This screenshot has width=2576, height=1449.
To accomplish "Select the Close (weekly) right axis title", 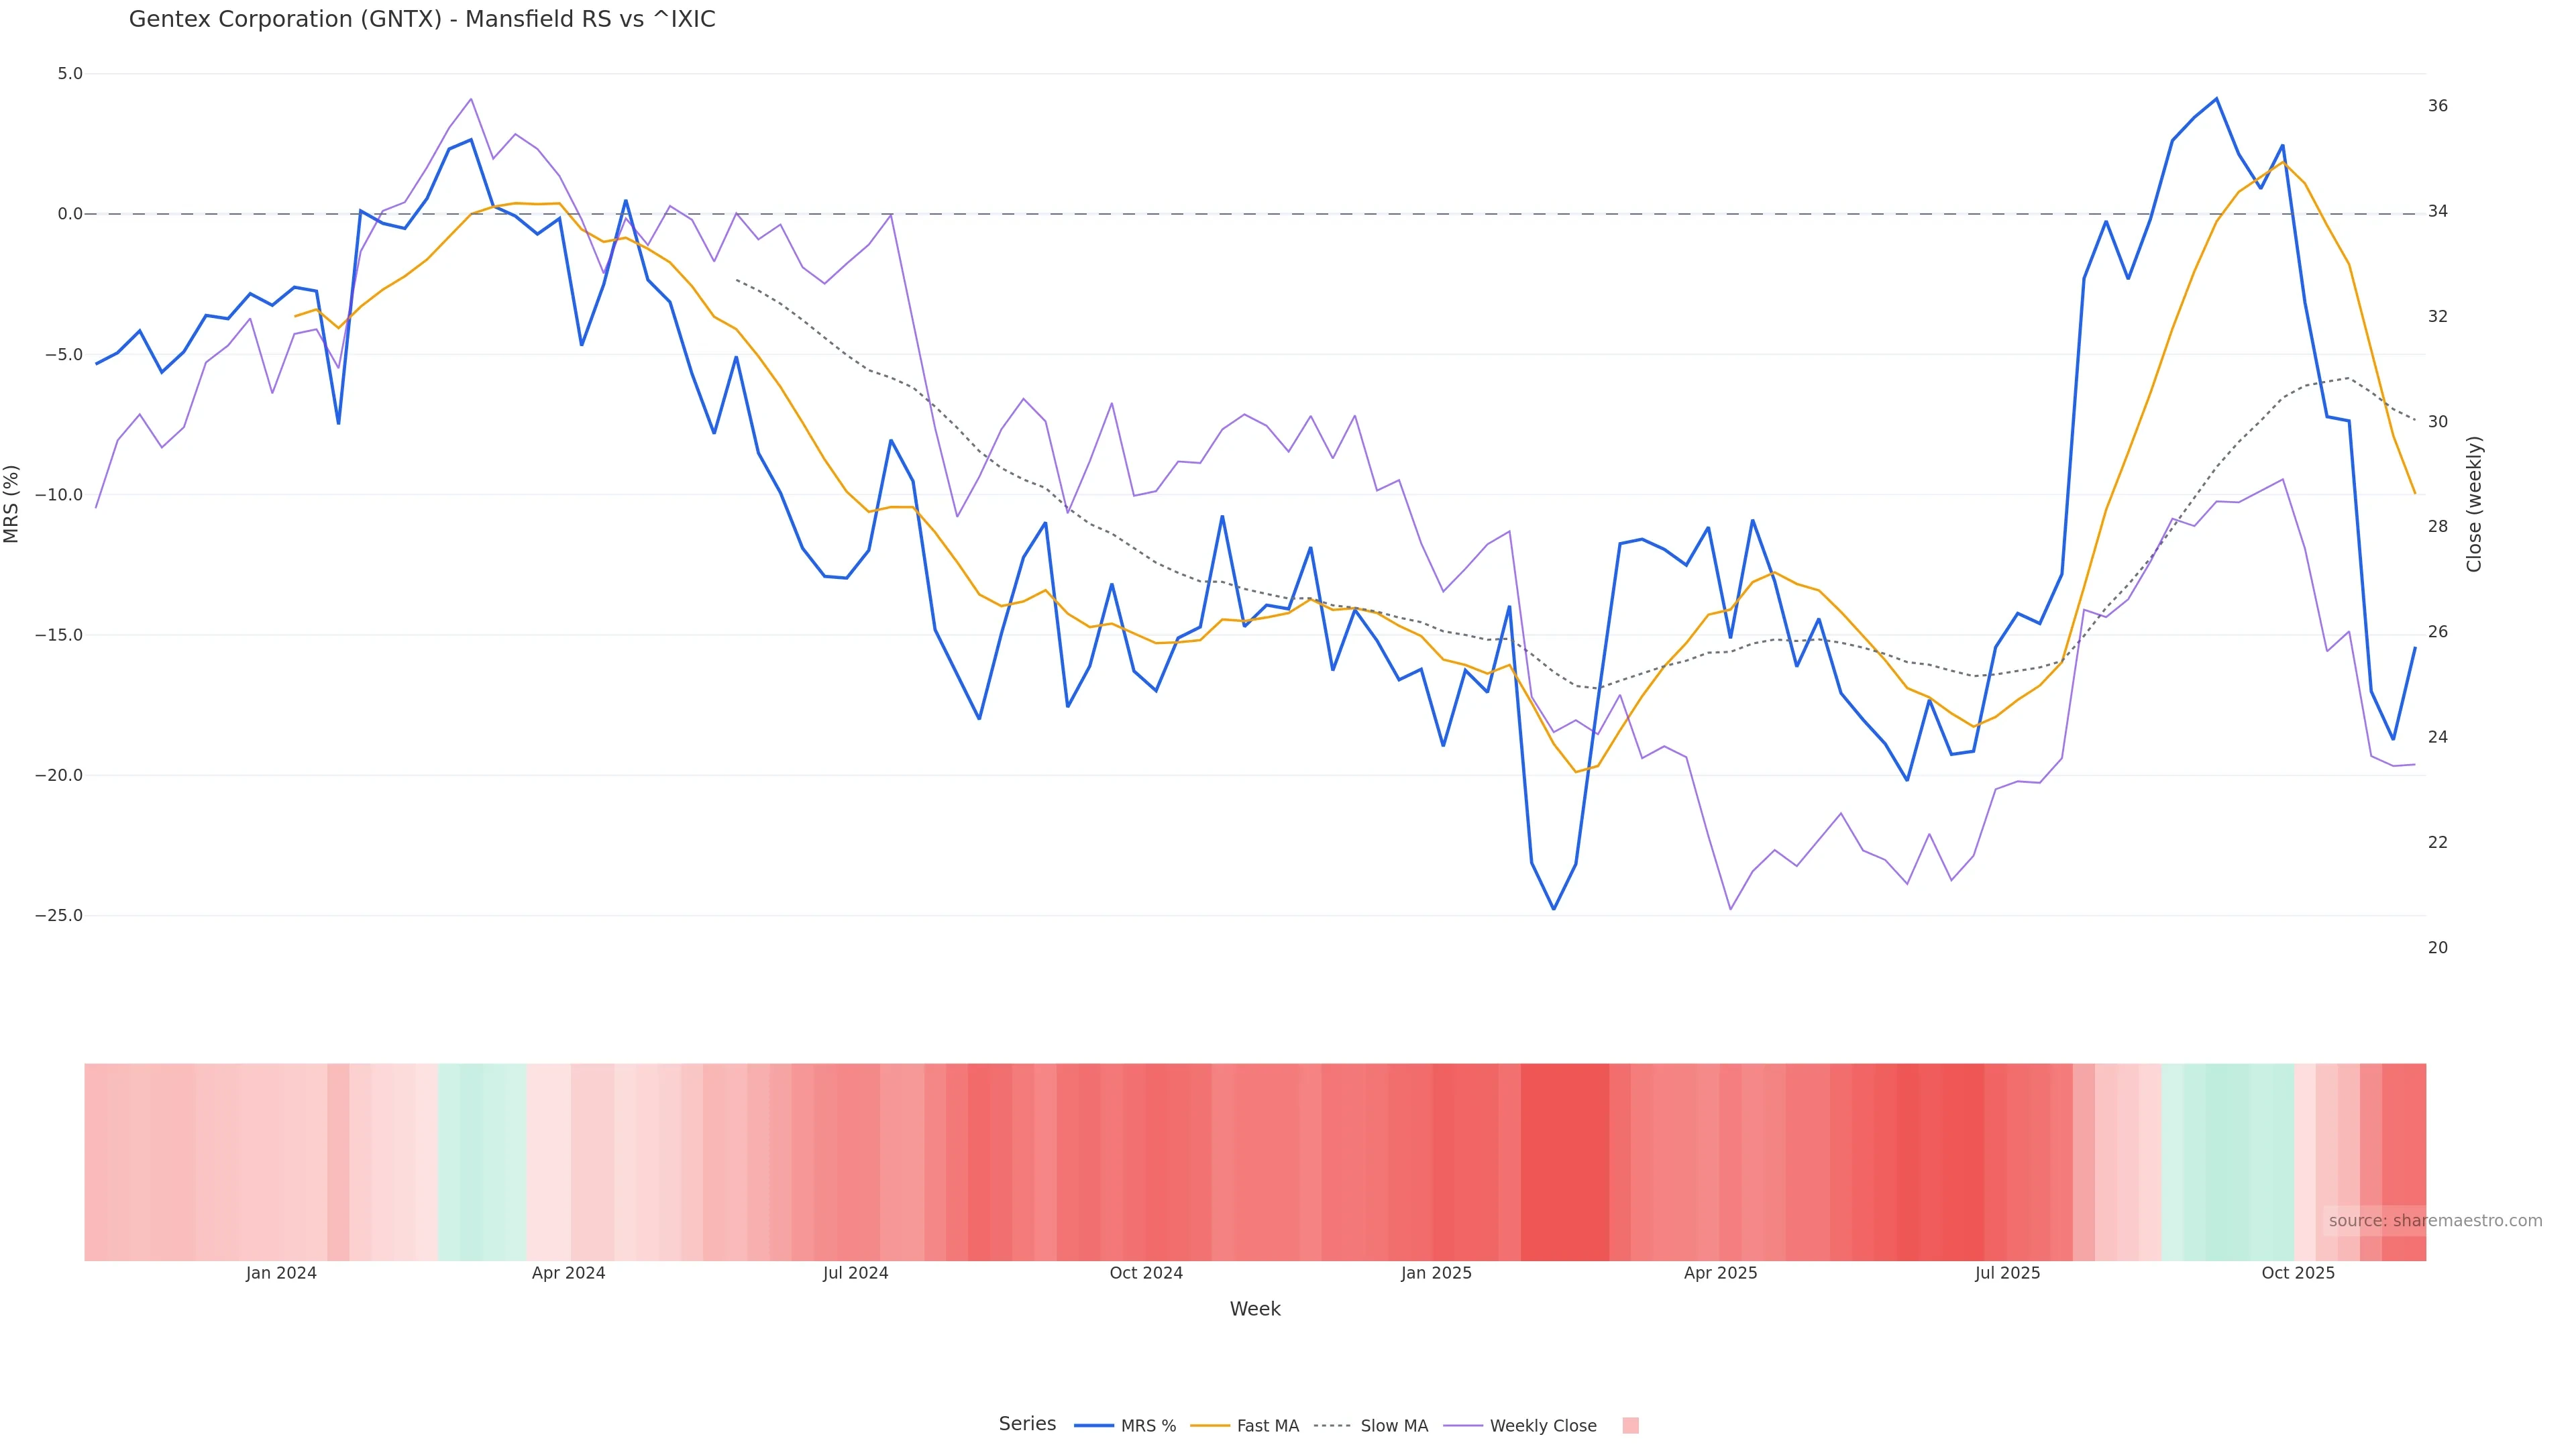I will click(2474, 504).
